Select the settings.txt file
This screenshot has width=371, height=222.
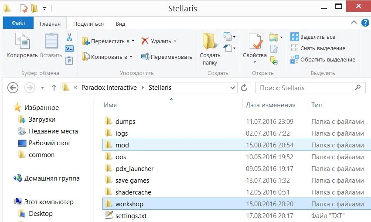[237, 215]
